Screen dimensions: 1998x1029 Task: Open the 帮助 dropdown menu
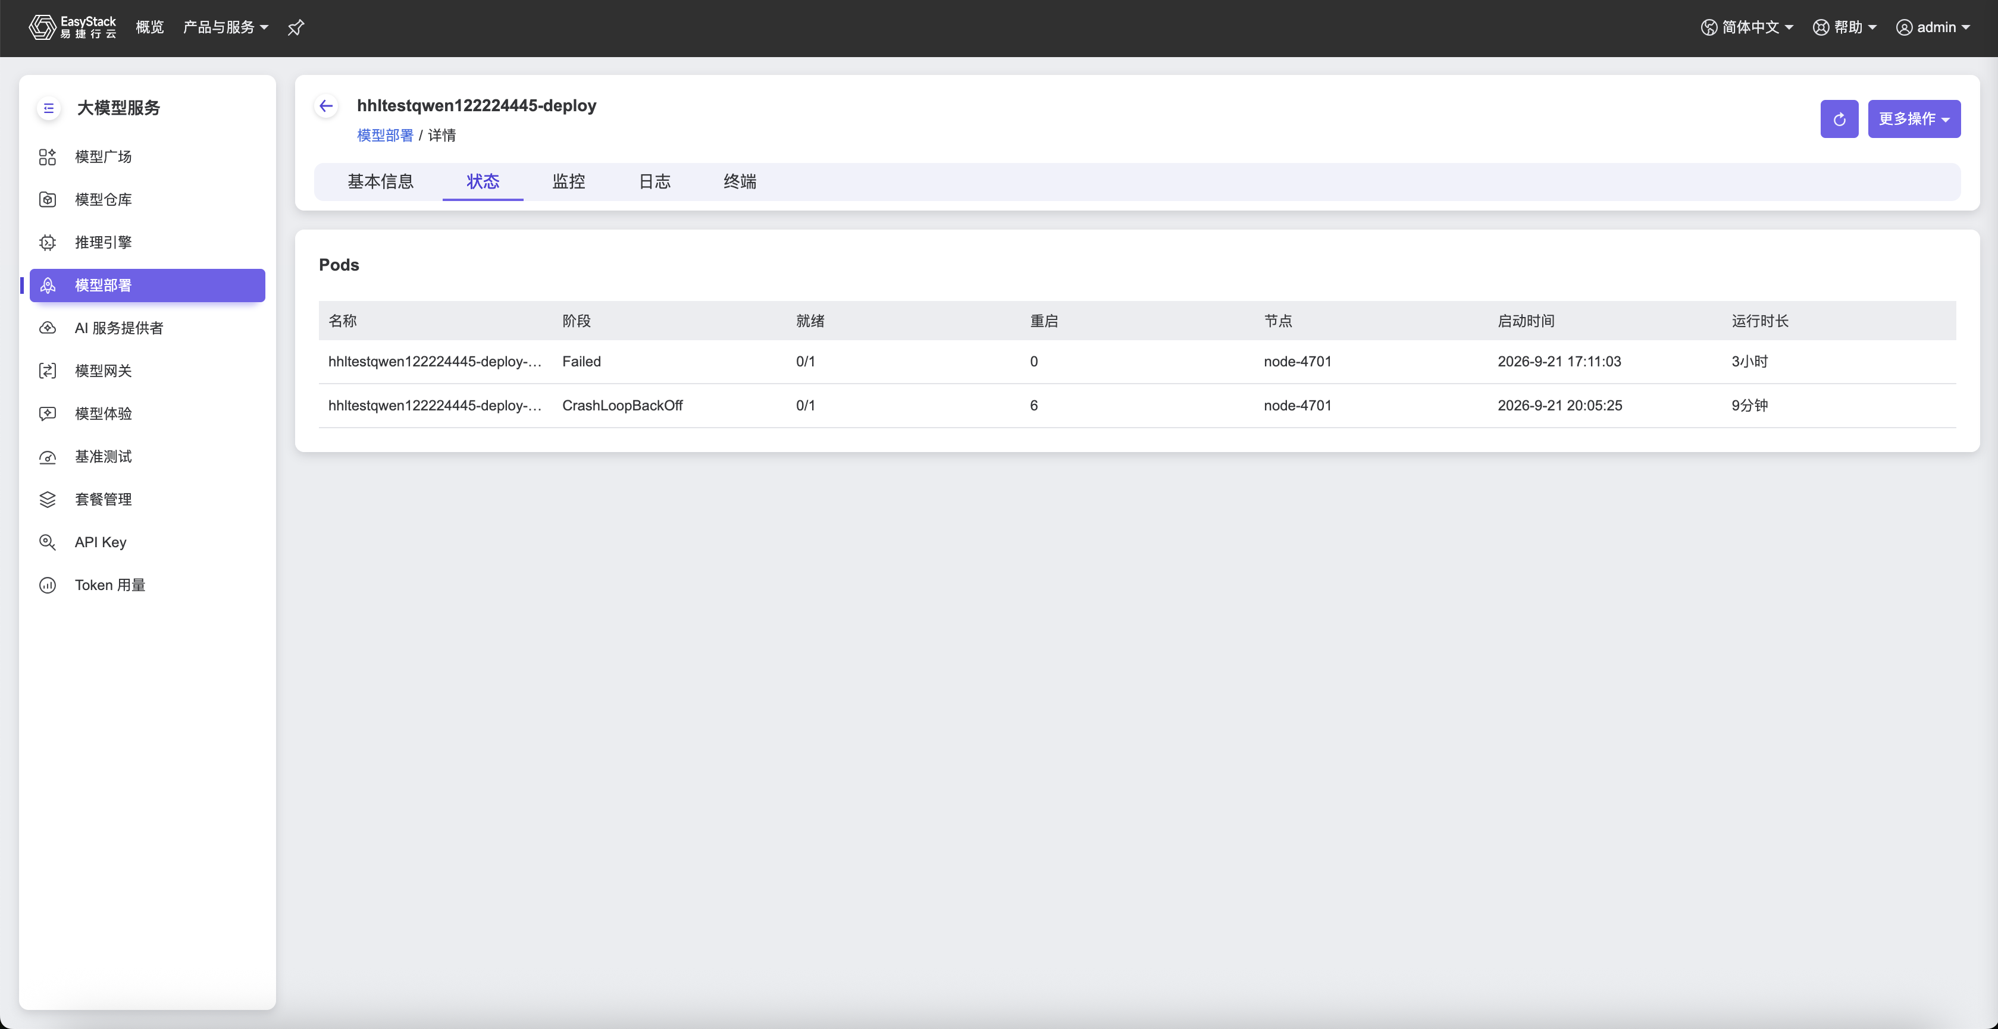pyautogui.click(x=1844, y=27)
